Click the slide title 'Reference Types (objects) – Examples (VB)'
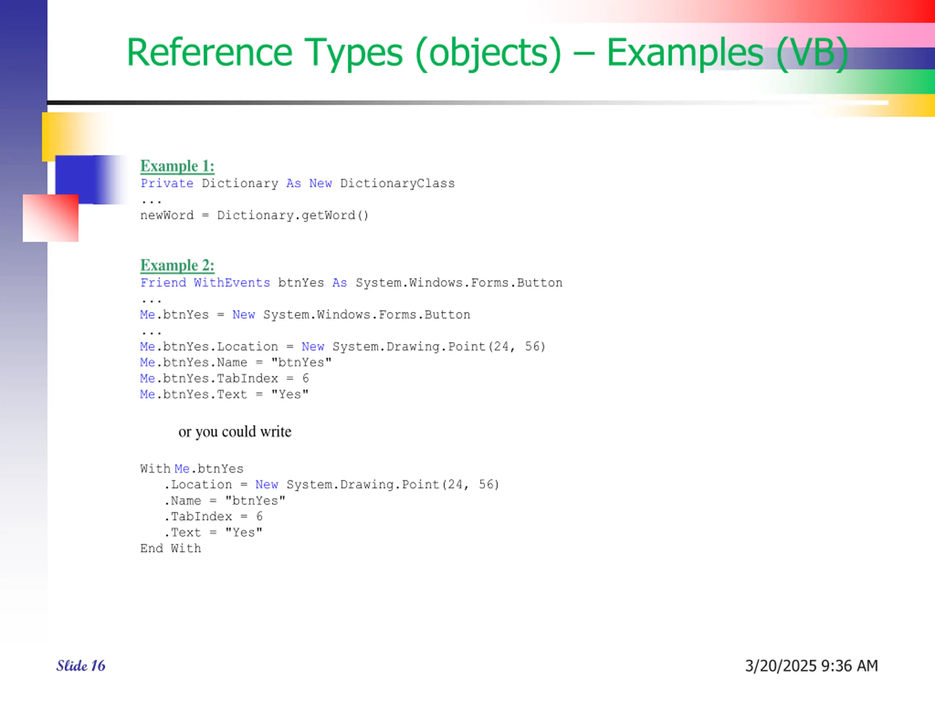935x701 pixels. 487,54
